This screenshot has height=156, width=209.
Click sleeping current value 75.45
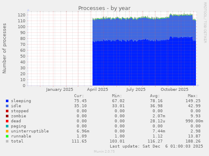pos(80,101)
